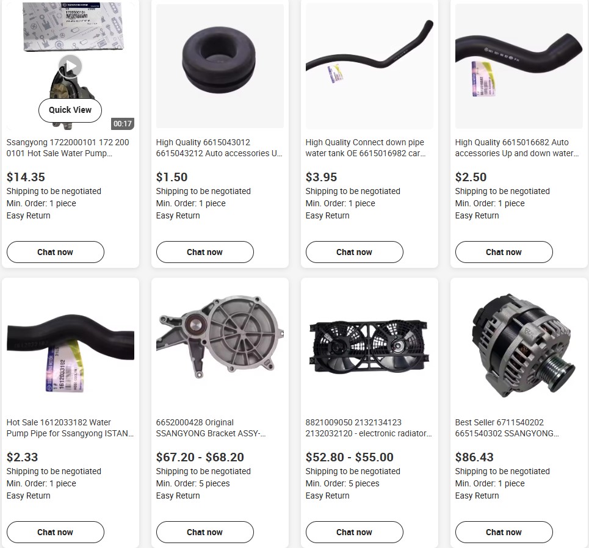Open the rubber grommet product image

coord(220,66)
